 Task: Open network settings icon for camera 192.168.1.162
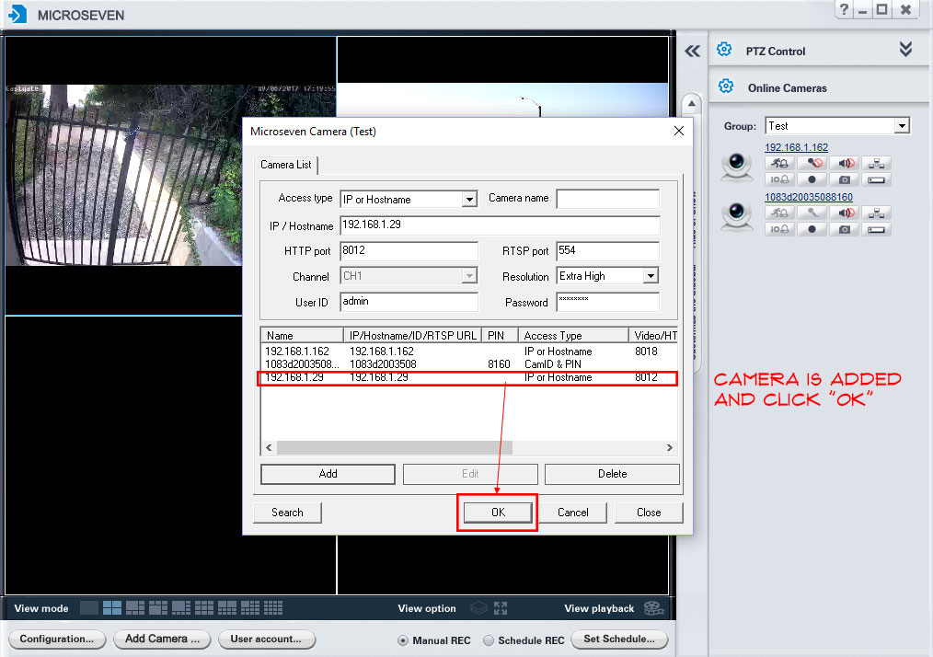[876, 163]
